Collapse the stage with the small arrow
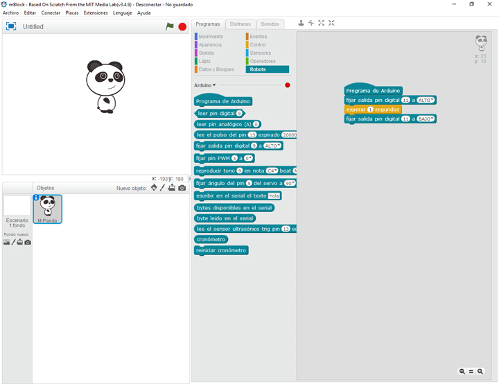499x384 pixels. pos(190,179)
